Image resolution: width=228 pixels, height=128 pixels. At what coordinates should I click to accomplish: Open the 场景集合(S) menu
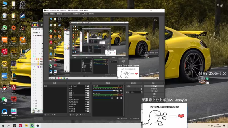[x=77, y=14]
